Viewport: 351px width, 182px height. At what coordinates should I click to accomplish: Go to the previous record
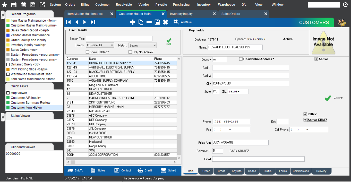click(x=77, y=22)
